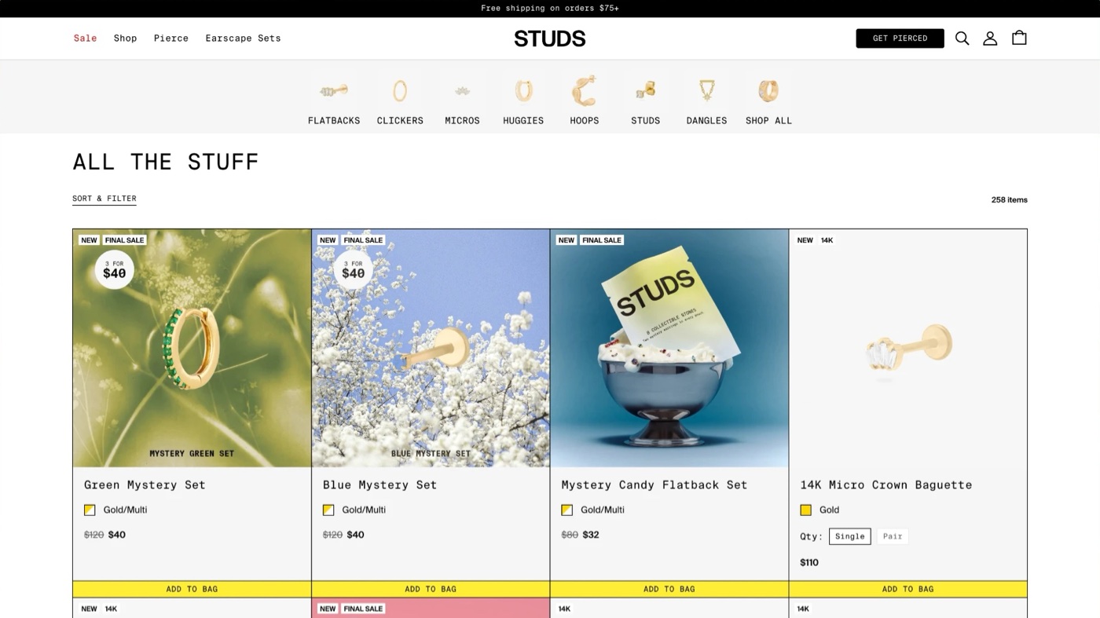
Task: Click the "ALL THE STUFF" heading
Action: coord(166,162)
